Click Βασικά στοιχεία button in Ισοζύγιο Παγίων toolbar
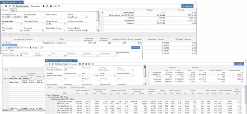Image resolution: width=247 pixels, height=114 pixels. point(14,48)
